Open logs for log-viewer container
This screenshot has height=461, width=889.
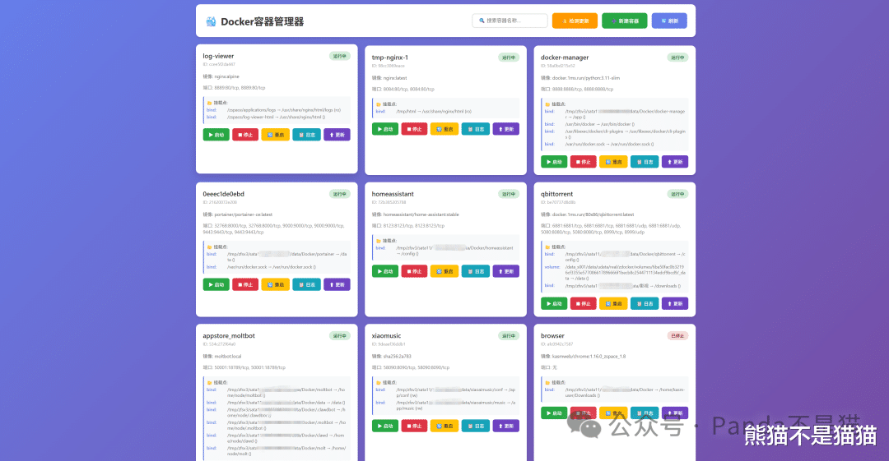[307, 135]
